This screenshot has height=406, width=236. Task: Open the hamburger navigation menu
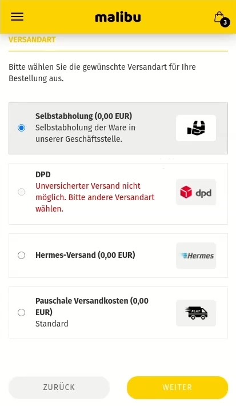coord(17,17)
